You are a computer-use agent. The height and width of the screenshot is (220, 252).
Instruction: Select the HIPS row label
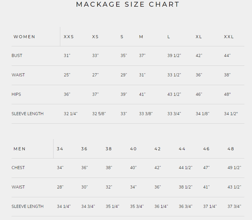[x=16, y=94]
